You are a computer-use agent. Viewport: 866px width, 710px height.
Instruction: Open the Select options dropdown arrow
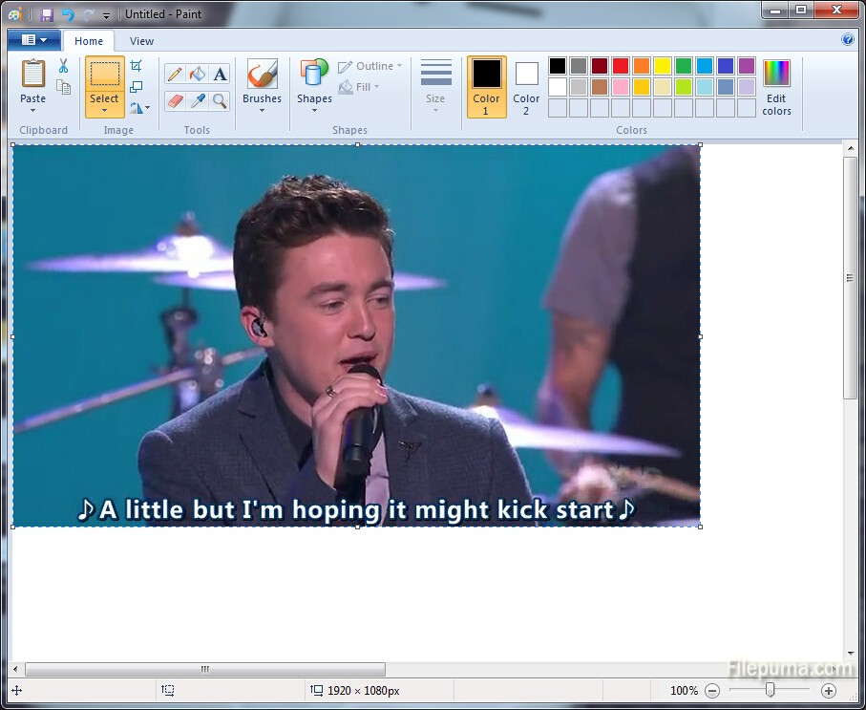(x=104, y=111)
